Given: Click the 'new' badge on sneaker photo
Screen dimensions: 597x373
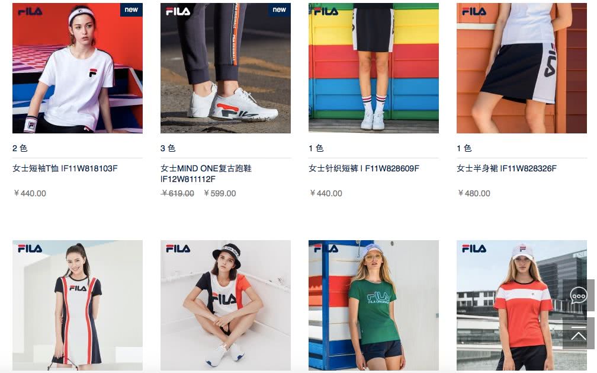Looking at the screenshot, I should click(279, 9).
